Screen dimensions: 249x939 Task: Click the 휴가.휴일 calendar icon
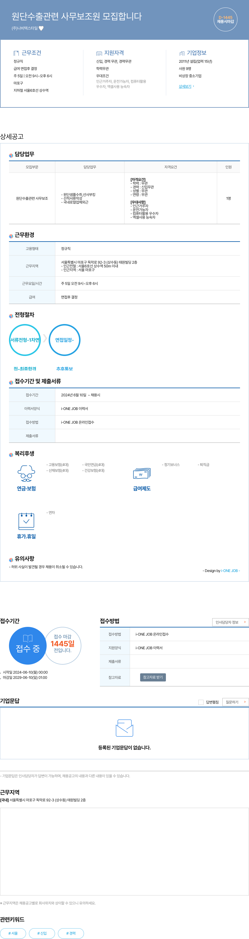click(x=26, y=521)
